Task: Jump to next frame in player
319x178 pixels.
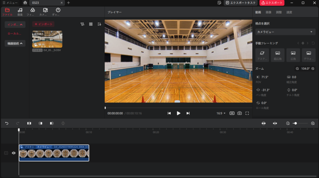Action: (188, 113)
